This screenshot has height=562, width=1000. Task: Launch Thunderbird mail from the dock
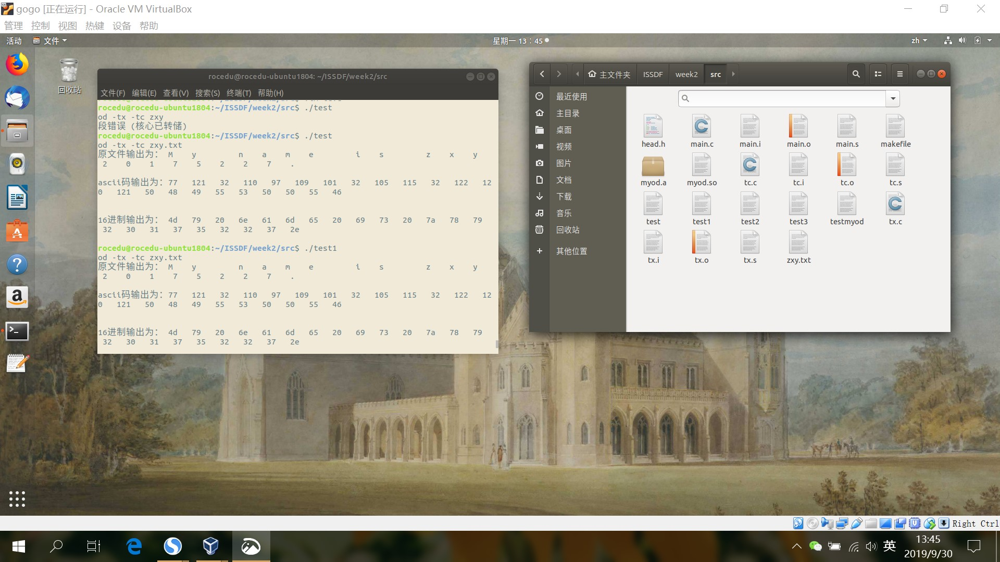click(x=17, y=98)
